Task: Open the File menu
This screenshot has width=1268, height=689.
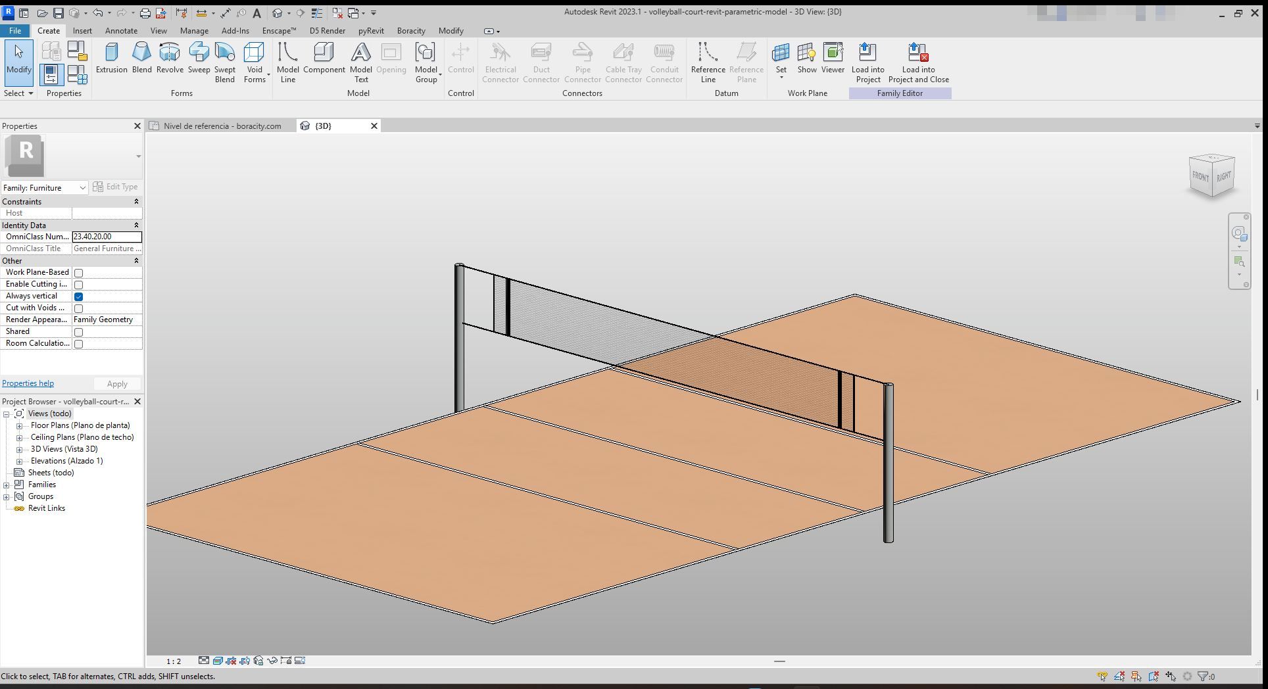Action: pyautogui.click(x=15, y=31)
